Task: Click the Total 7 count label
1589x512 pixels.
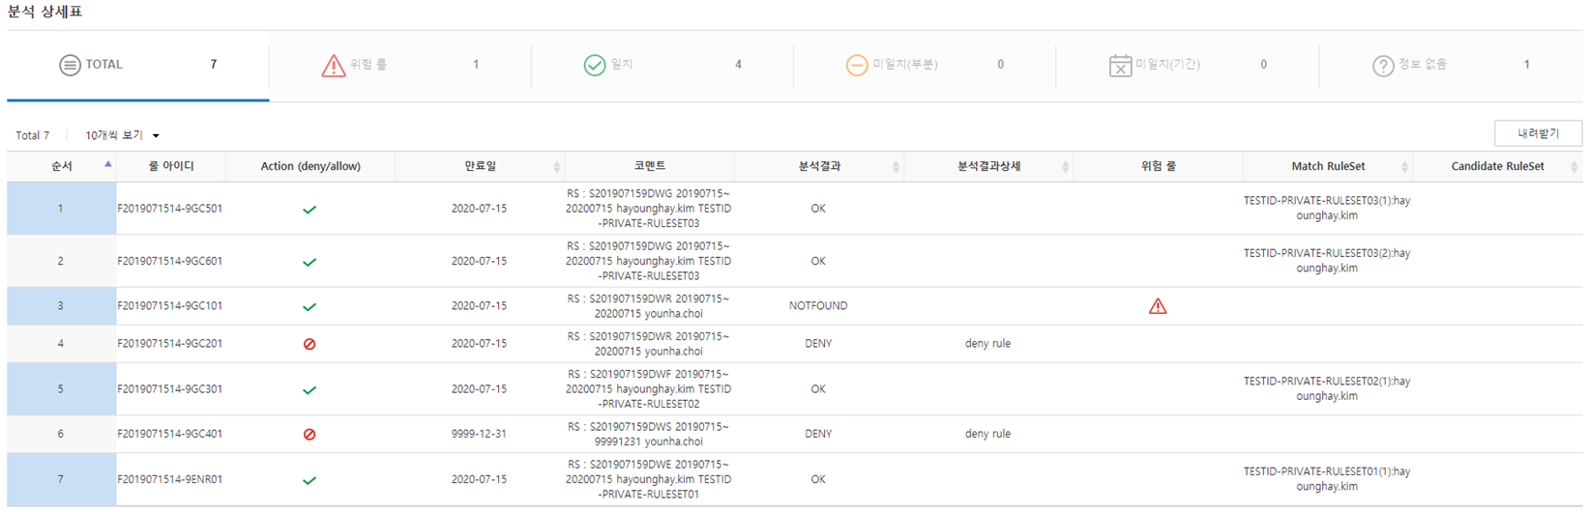Action: click(x=33, y=135)
